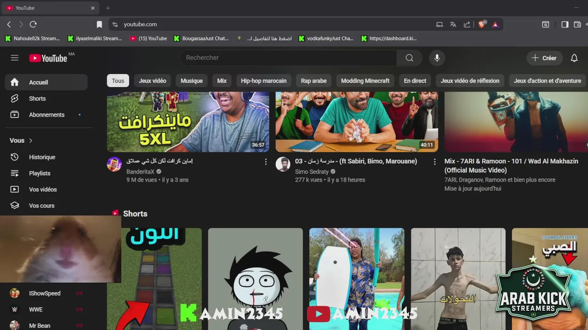Image resolution: width=588 pixels, height=330 pixels.
Task: Select the Modding Minecraft chip
Action: 365,81
